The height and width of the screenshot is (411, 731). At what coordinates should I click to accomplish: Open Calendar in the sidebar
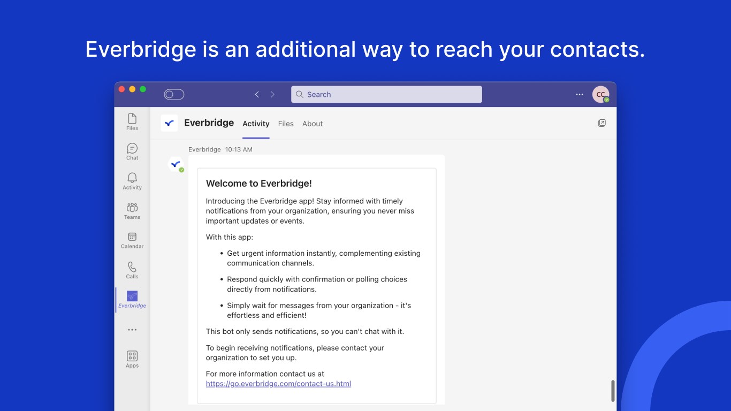tap(132, 240)
